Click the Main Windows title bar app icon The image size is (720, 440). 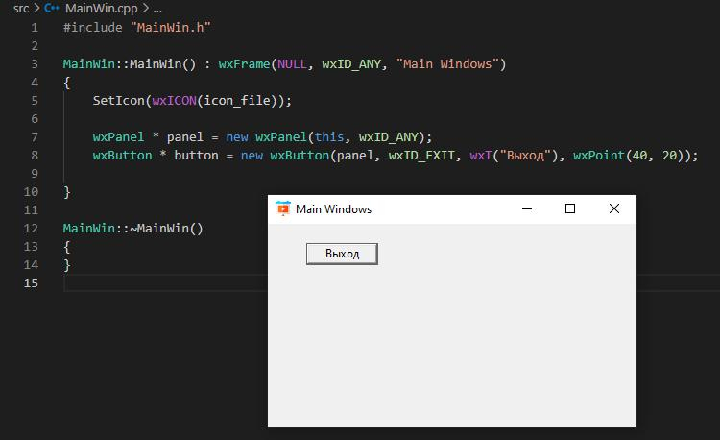pos(282,208)
